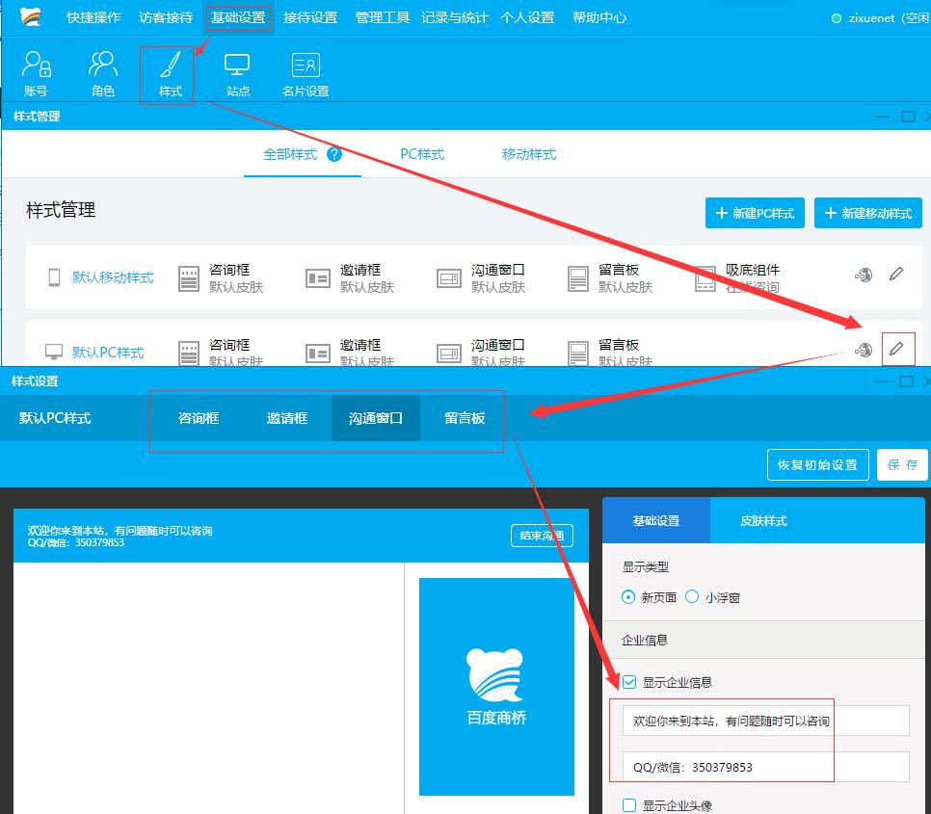931x814 pixels.
Task: Click 咨询框 icon in 默认PC样式 row
Action: (x=189, y=353)
